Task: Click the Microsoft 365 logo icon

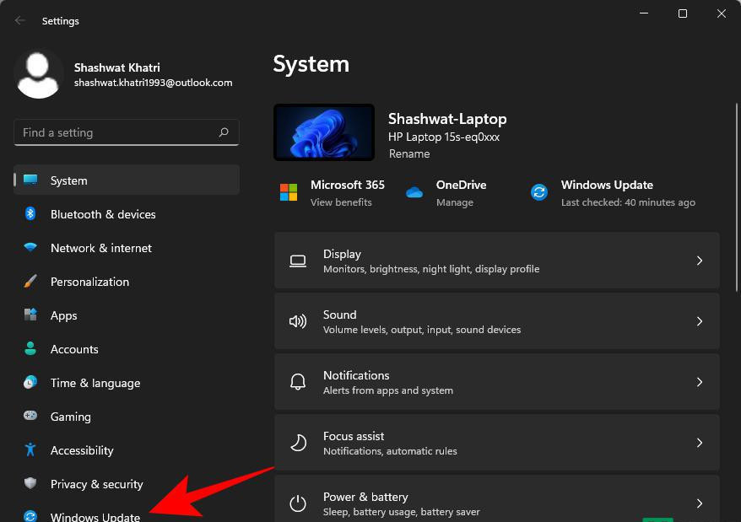Action: click(289, 193)
